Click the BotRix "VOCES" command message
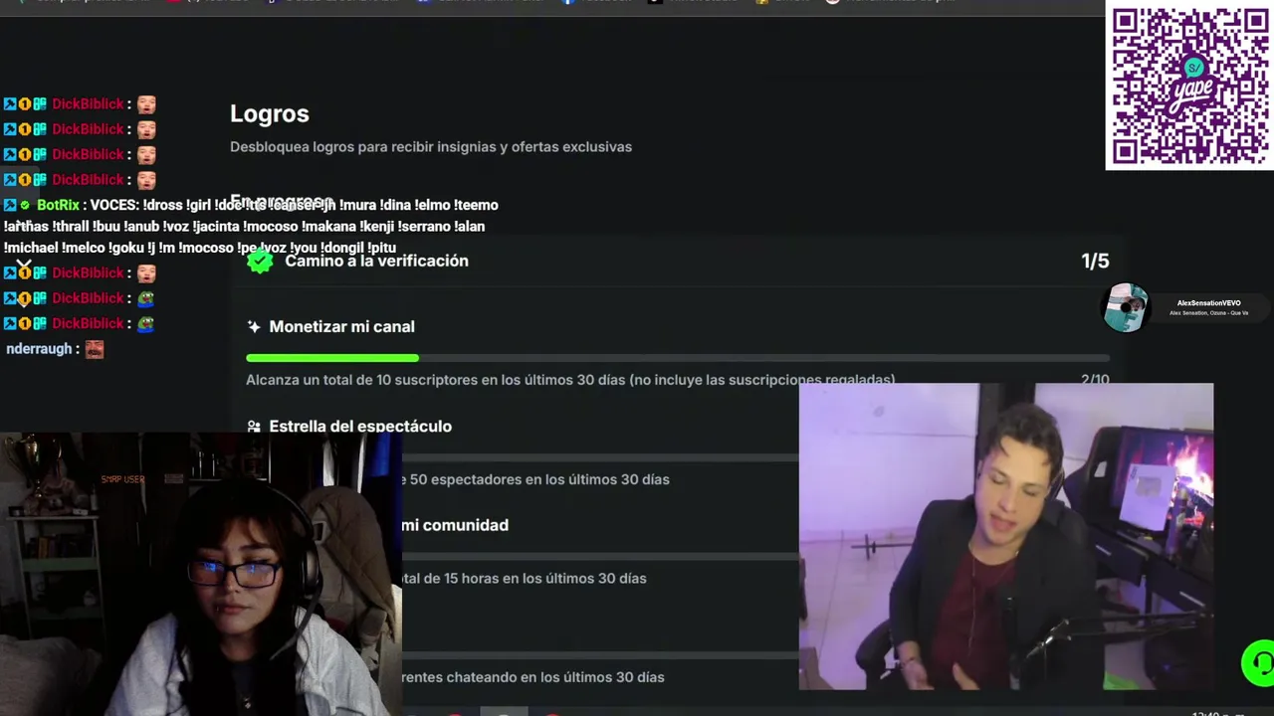The width and height of the screenshot is (1274, 716). pyautogui.click(x=249, y=226)
